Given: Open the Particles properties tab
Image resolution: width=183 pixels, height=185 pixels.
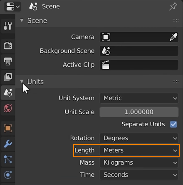Looking at the screenshot, I should tap(8, 159).
